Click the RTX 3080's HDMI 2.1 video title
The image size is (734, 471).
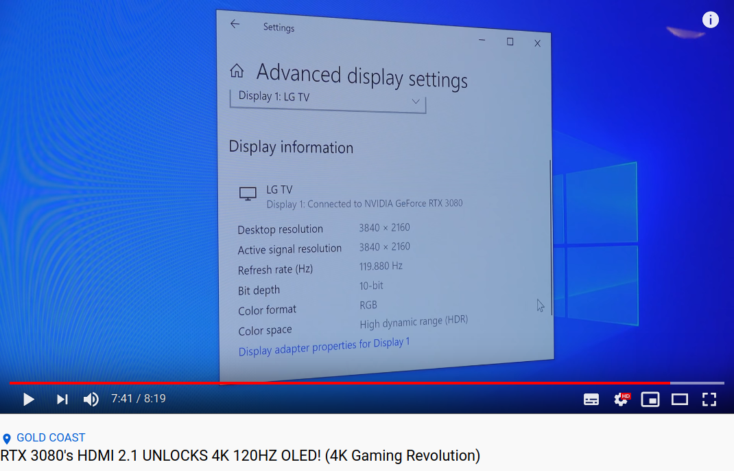click(x=240, y=455)
